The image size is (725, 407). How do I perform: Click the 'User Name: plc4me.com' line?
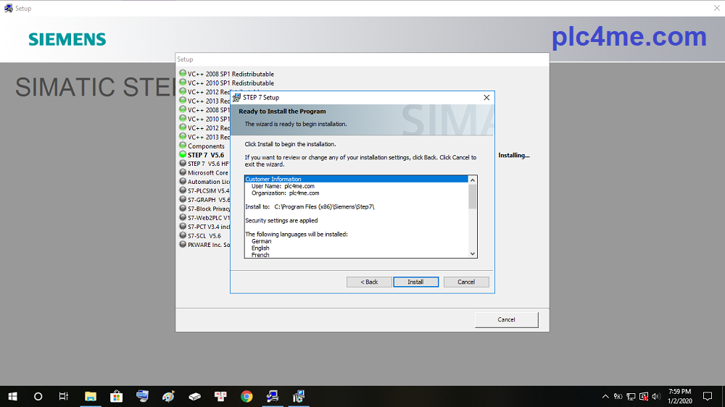tap(283, 186)
